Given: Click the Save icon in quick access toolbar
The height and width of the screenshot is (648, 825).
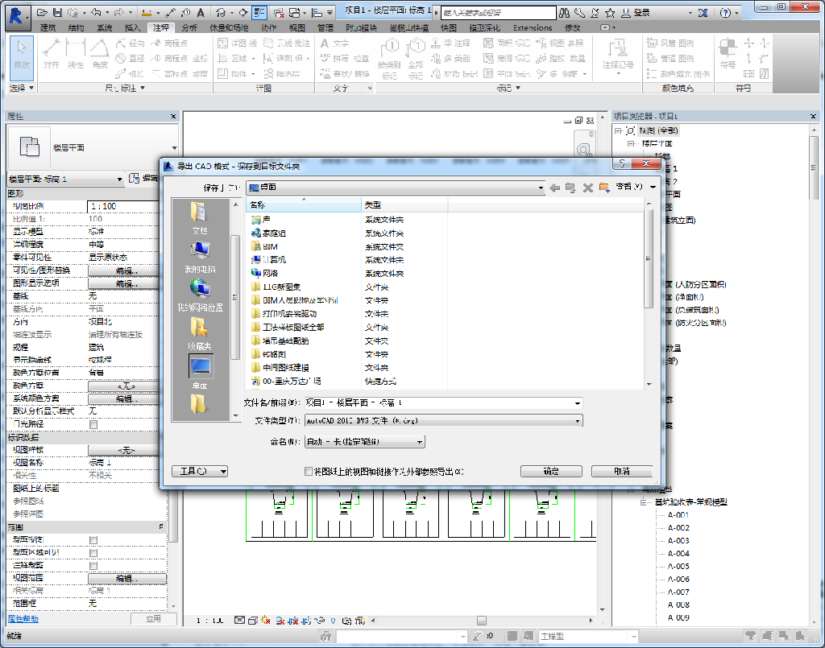Looking at the screenshot, I should (x=58, y=12).
